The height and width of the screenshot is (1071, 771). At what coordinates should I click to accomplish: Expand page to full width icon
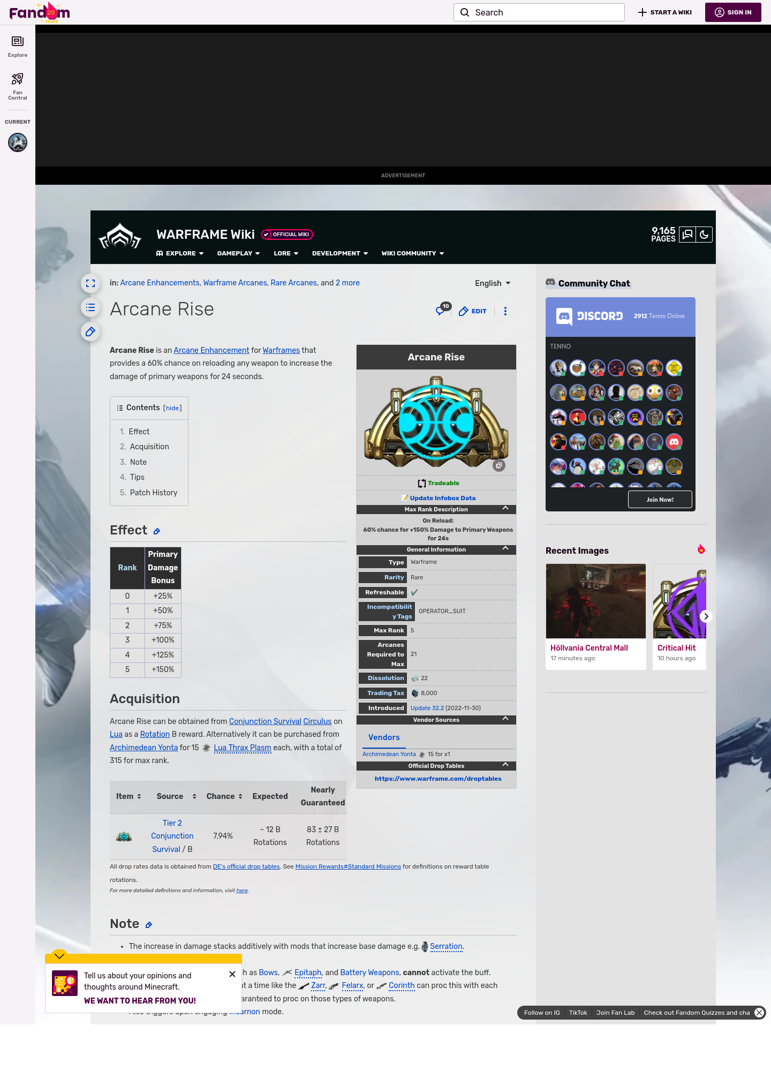coord(90,283)
